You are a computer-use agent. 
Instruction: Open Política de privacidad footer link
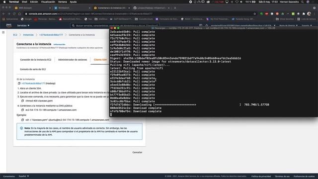(x=261, y=176)
